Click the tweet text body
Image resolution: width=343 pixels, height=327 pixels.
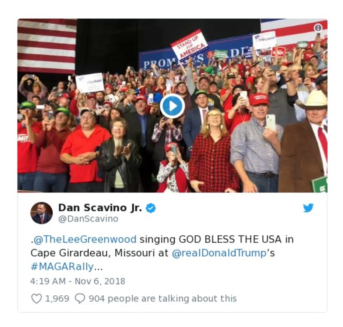162,253
